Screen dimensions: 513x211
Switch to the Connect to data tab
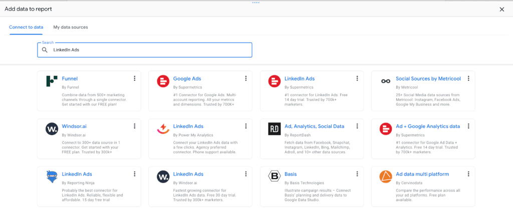coord(26,27)
